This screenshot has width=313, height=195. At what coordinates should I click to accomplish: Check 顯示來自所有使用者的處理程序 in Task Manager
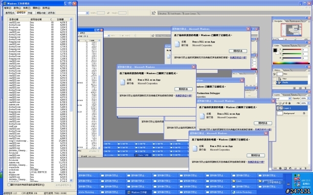tap(9, 185)
